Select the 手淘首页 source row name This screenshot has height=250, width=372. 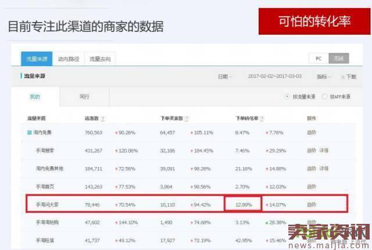[45, 187]
